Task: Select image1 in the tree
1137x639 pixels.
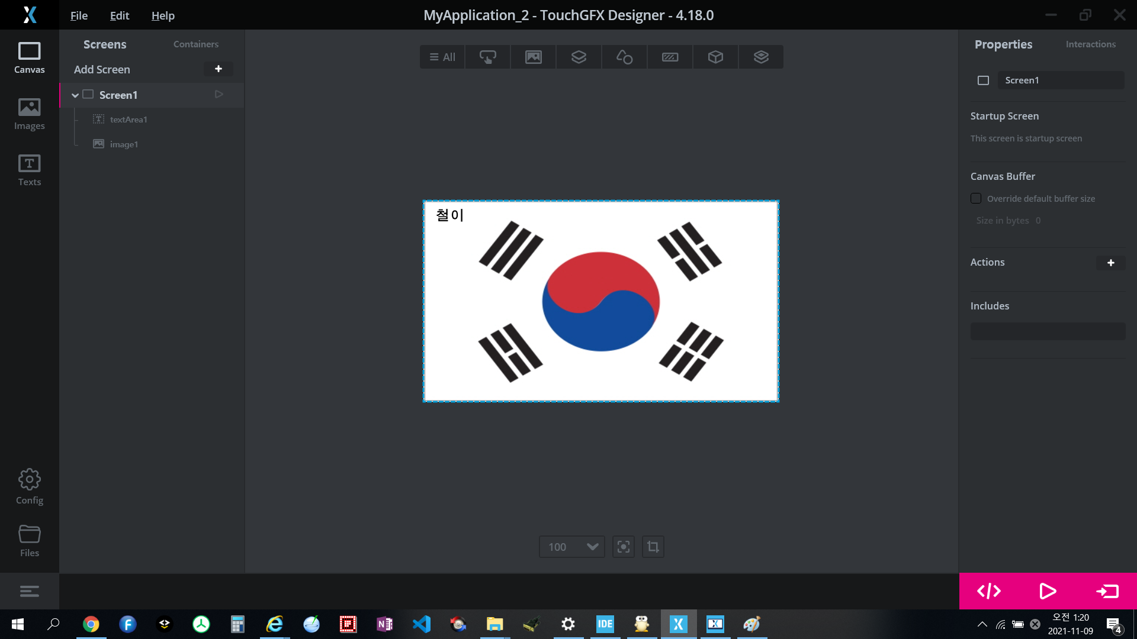Action: pyautogui.click(x=124, y=144)
